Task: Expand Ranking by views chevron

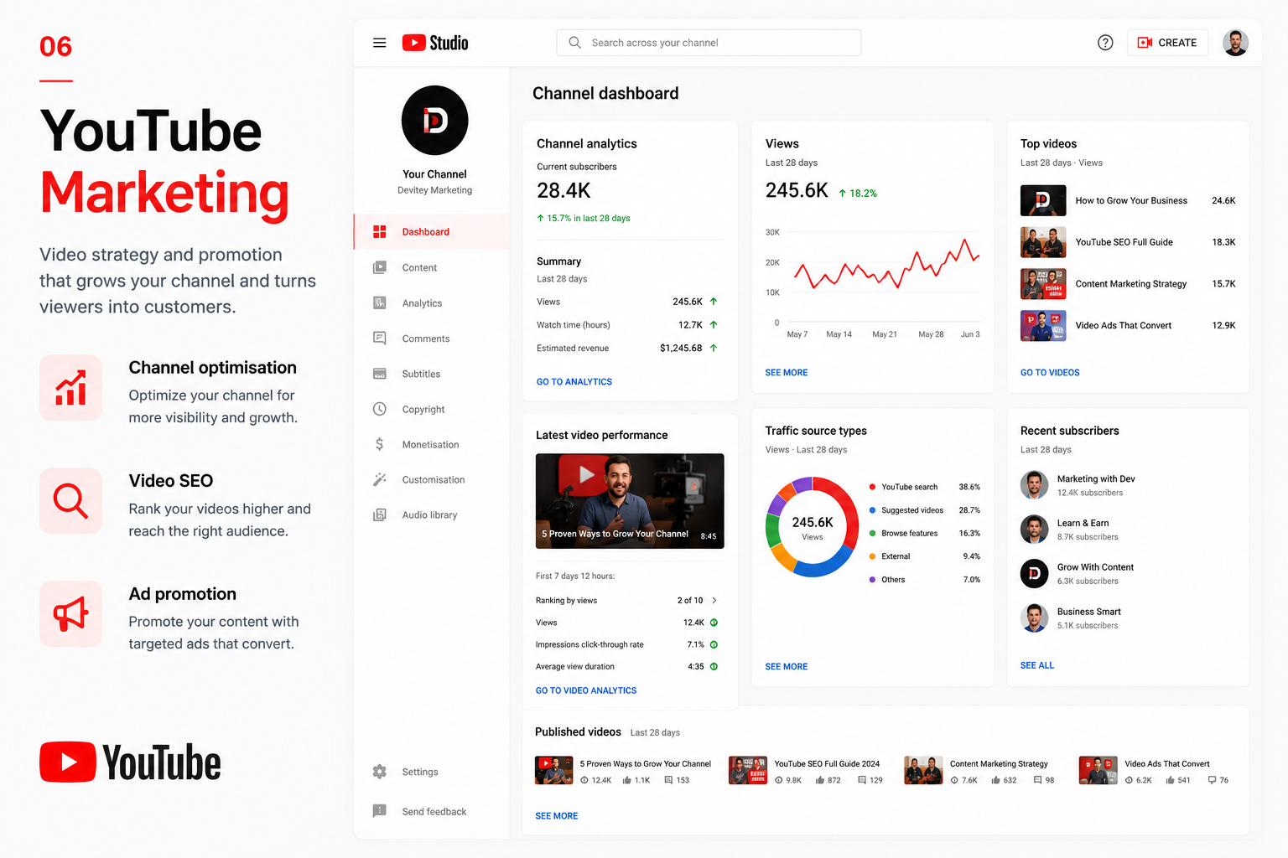Action: click(714, 600)
